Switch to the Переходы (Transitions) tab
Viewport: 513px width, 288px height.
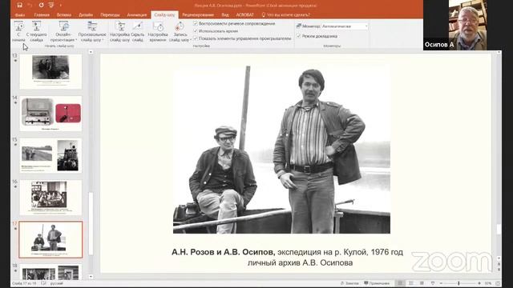[x=110, y=14]
